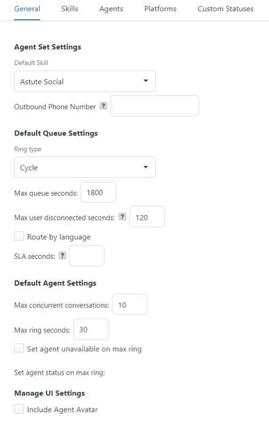The width and height of the screenshot is (269, 423).
Task: Go to the Platforms tab
Action: 160,9
